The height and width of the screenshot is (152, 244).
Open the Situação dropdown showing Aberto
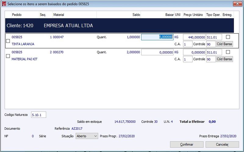pyautogui.click(x=87, y=136)
